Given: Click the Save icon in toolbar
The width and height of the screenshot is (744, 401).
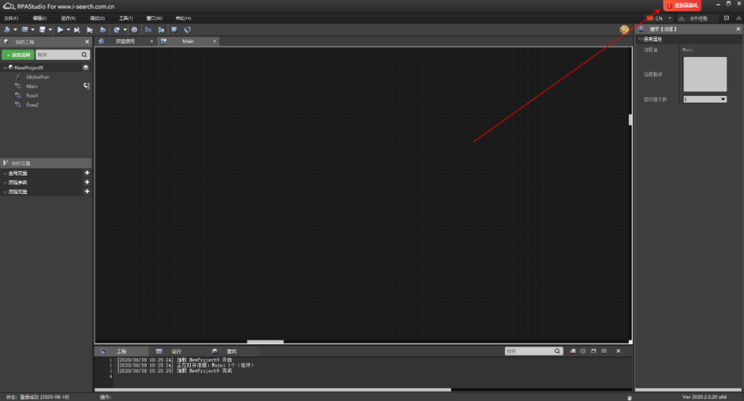Looking at the screenshot, I should click(43, 30).
